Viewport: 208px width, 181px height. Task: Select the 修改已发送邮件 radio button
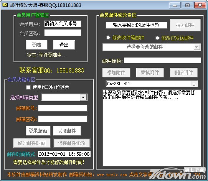click(x=157, y=38)
